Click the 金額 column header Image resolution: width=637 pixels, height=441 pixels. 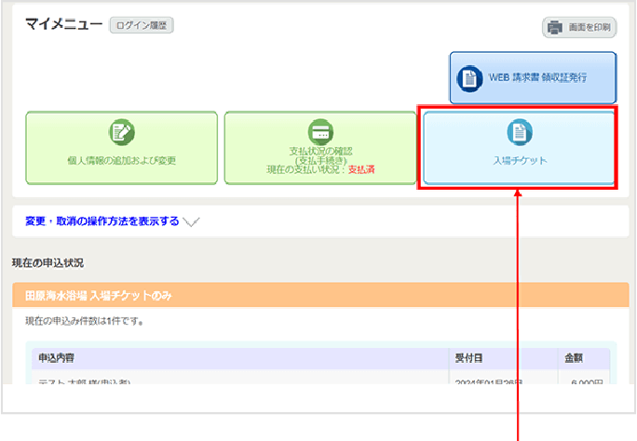tap(574, 357)
